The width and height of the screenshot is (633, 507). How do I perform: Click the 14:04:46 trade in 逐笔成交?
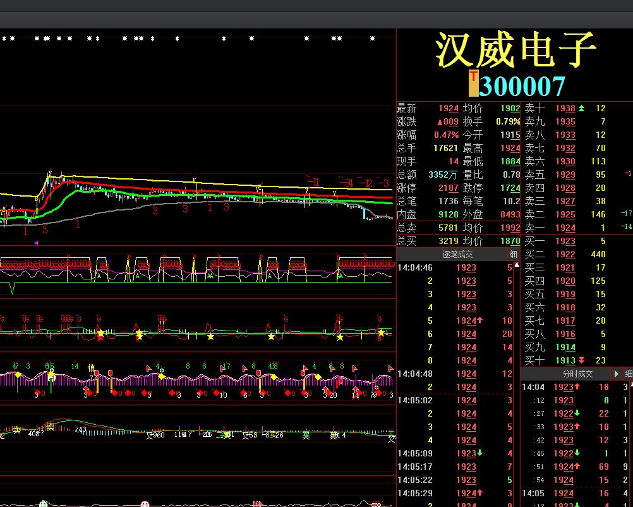click(x=455, y=267)
